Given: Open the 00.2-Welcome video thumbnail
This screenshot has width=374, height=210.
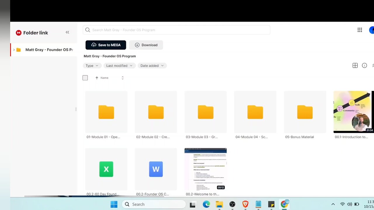Looking at the screenshot, I should (x=205, y=169).
